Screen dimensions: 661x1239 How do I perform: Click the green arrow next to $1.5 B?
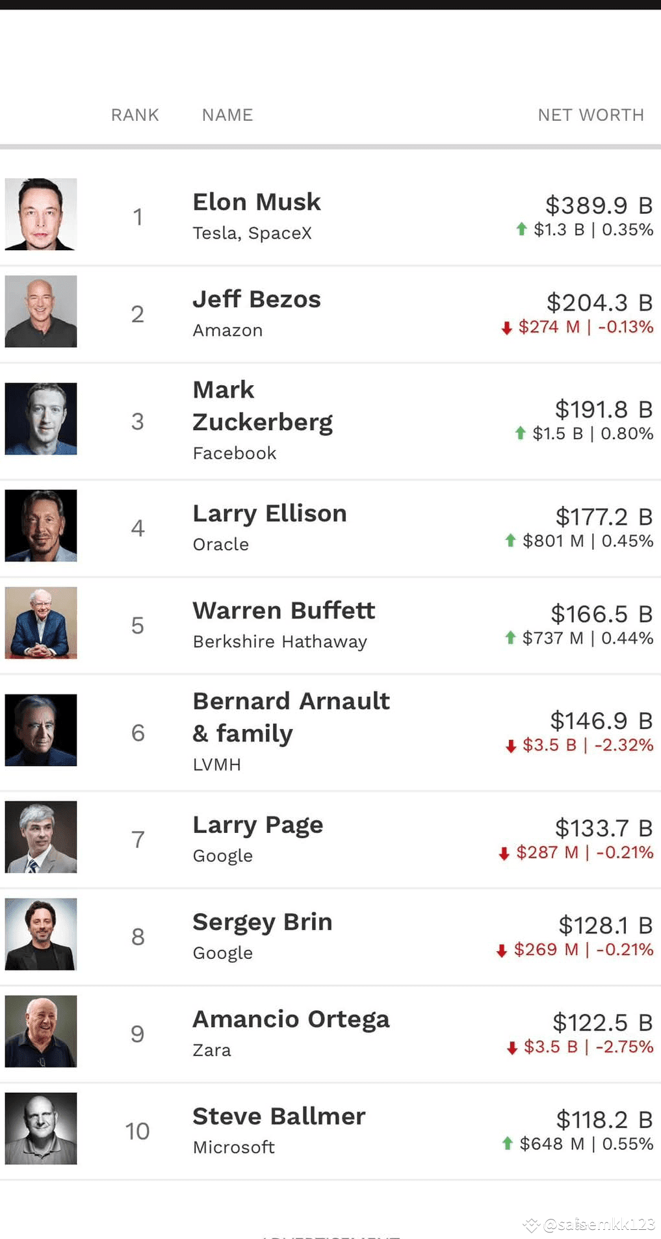(520, 433)
